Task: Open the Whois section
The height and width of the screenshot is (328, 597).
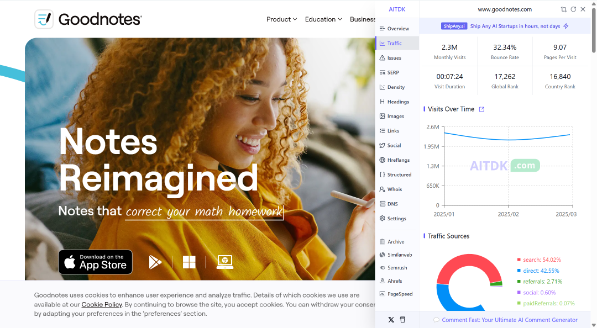Action: [x=397, y=189]
